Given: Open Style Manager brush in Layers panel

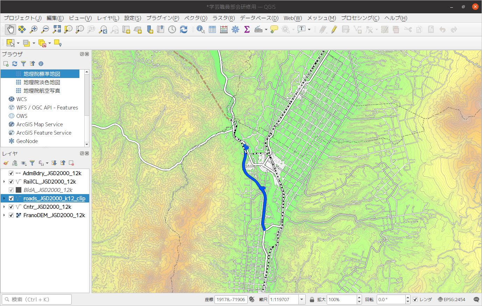Looking at the screenshot, I should click(6, 163).
